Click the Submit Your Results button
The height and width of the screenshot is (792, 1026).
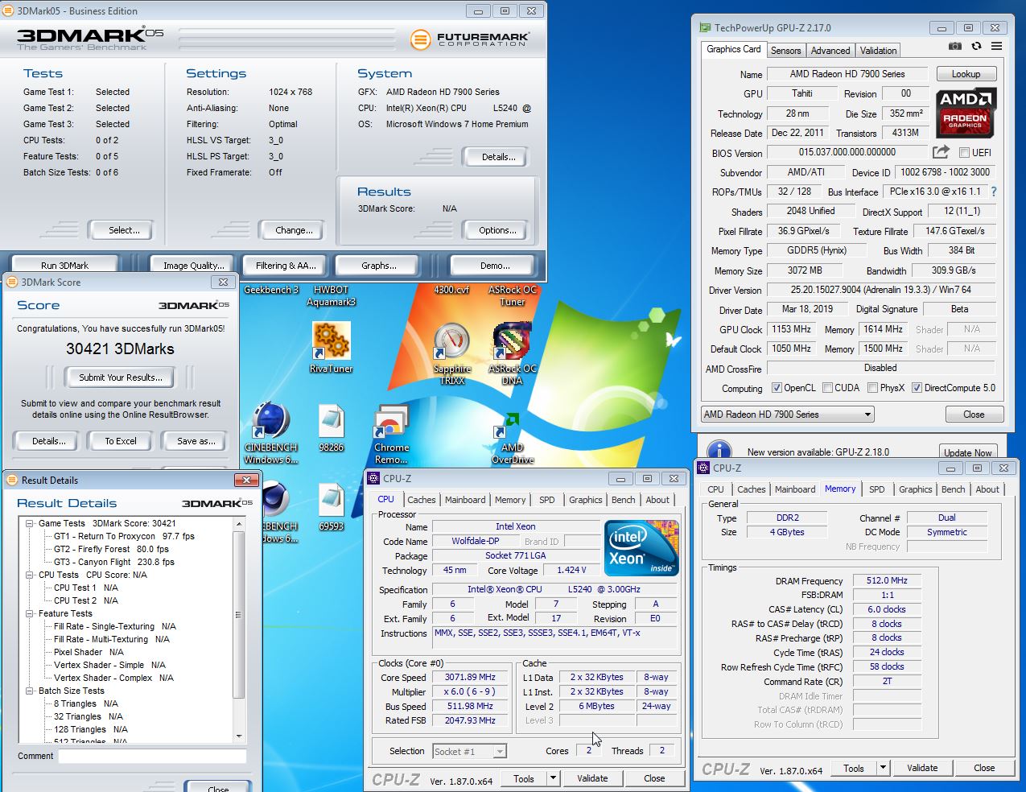click(x=121, y=377)
